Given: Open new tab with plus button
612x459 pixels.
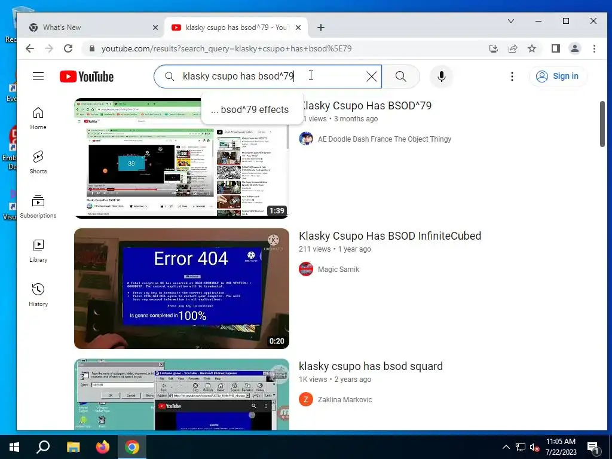Looking at the screenshot, I should (321, 27).
